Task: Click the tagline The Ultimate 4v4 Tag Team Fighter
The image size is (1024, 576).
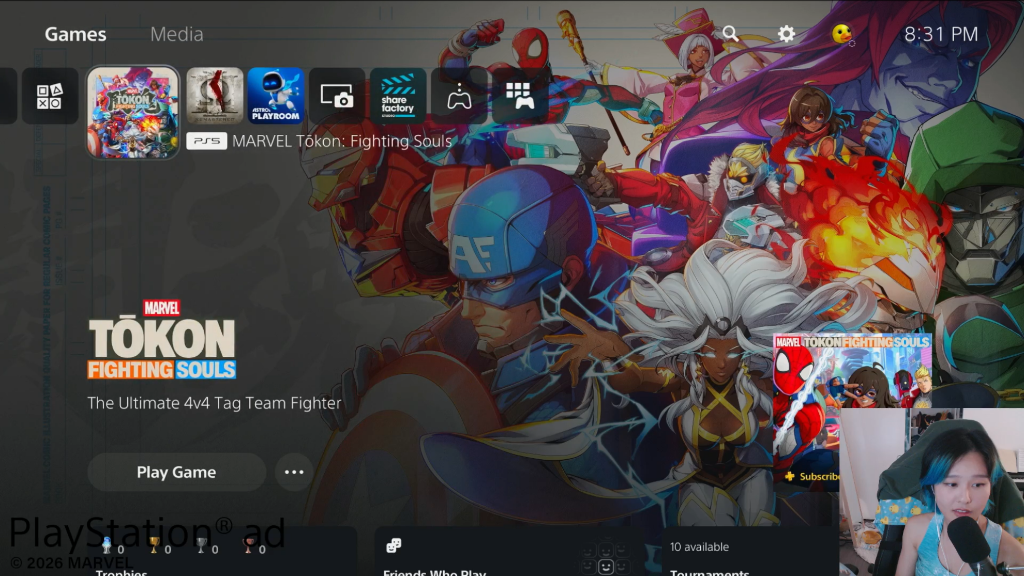Action: coord(214,403)
